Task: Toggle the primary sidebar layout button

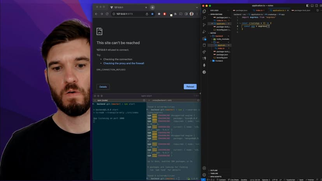Action: click(x=307, y=5)
